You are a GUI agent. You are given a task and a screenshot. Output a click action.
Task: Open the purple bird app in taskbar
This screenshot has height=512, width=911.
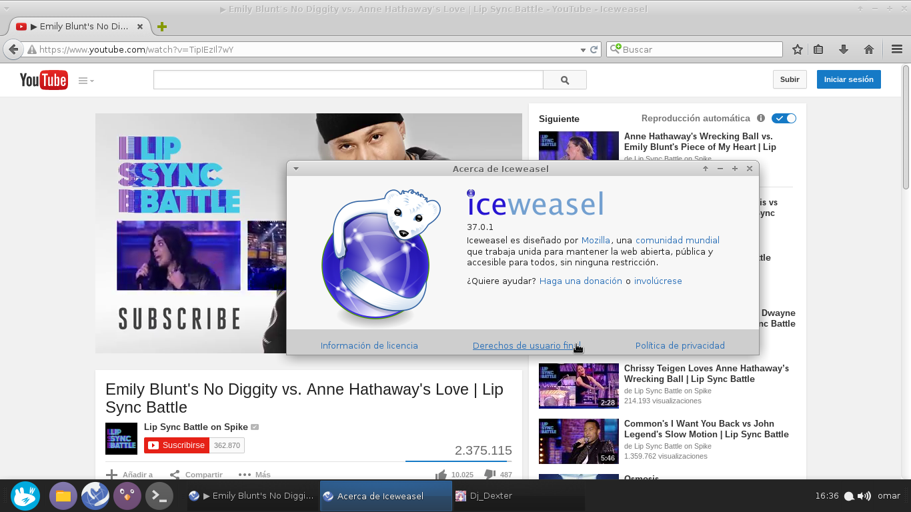pyautogui.click(x=127, y=496)
